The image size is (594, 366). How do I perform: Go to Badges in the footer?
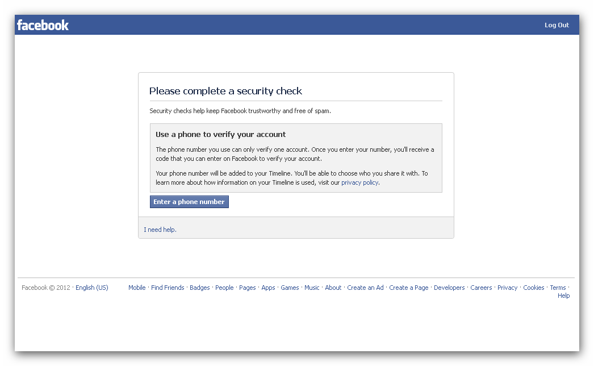click(200, 288)
